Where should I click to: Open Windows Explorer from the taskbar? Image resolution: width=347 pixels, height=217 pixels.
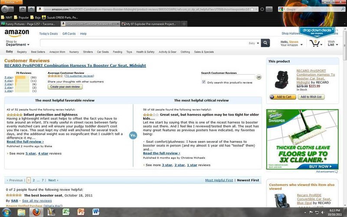tap(21, 212)
